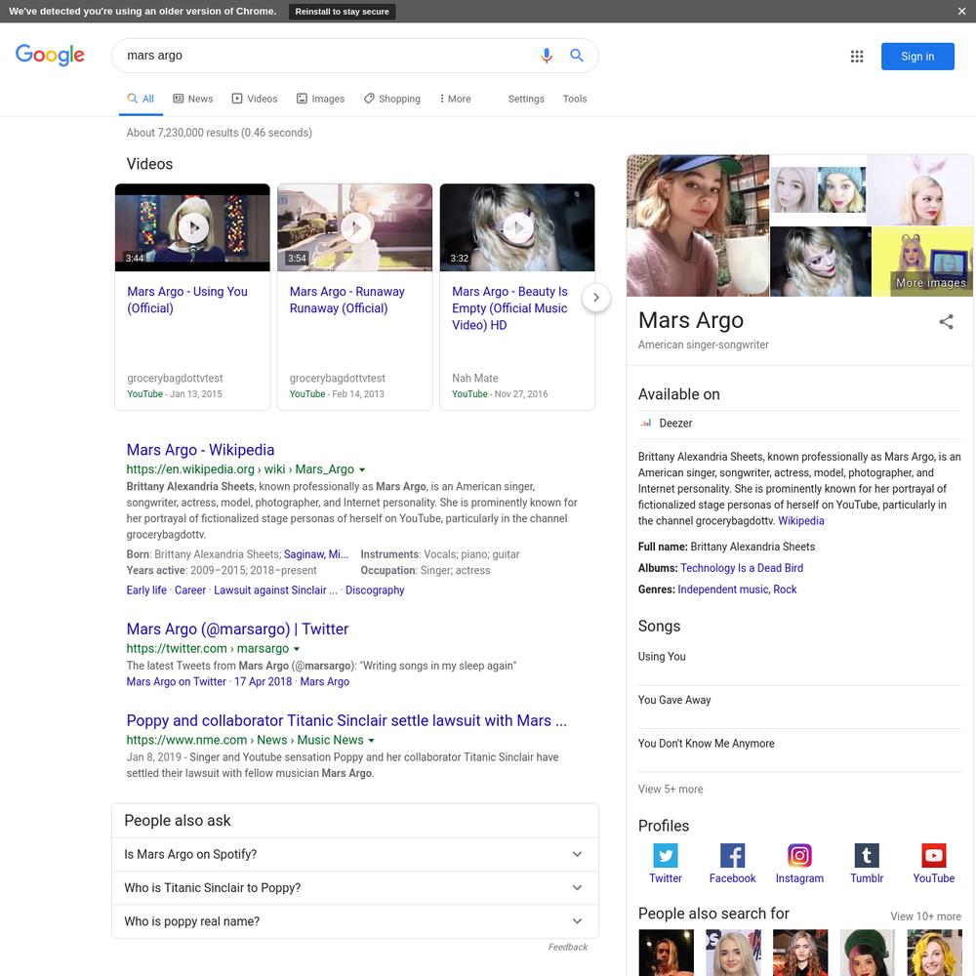Switch to the Shopping tab
The image size is (976, 976).
pyautogui.click(x=392, y=99)
